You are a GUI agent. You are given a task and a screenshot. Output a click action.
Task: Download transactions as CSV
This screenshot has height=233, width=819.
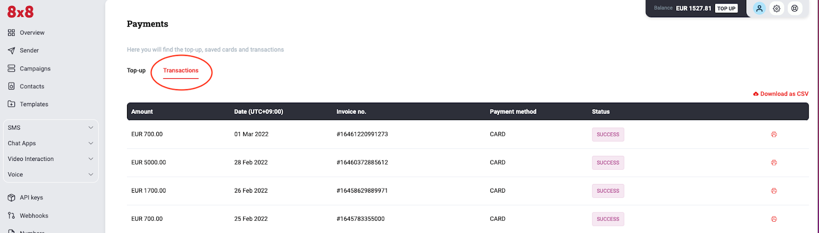(781, 94)
